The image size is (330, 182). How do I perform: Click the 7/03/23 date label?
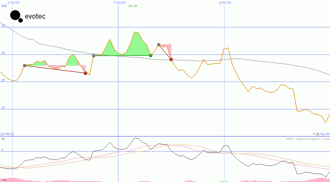(119, 3)
